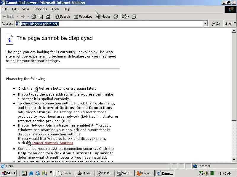Expand the Mail button dropdown arrow
This screenshot has width=237, height=177.
pos(128,17)
